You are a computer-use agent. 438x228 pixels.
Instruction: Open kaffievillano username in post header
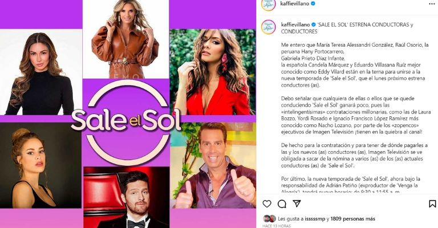(x=295, y=3)
